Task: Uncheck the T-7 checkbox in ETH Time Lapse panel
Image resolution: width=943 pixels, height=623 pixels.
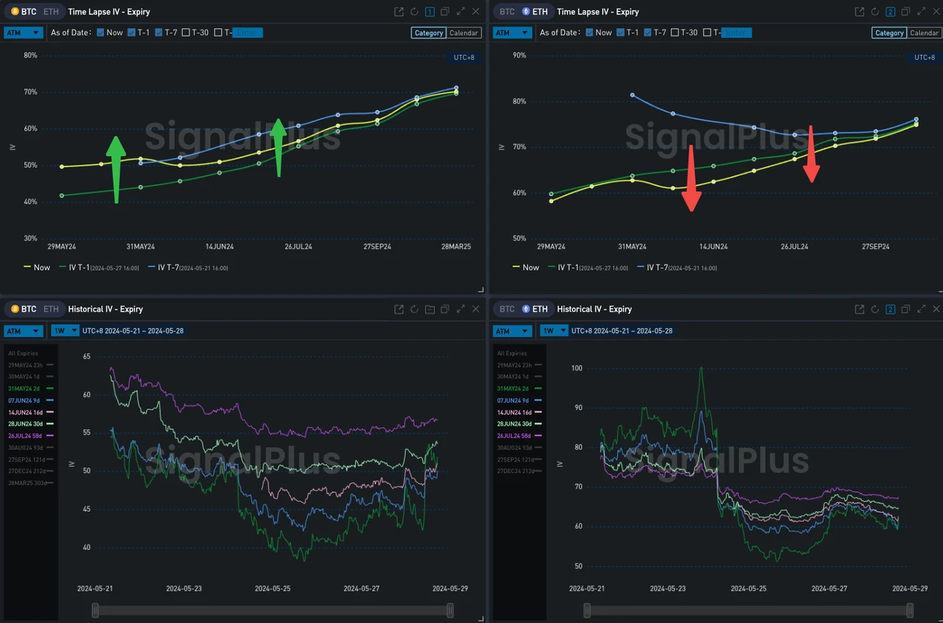Action: (648, 32)
